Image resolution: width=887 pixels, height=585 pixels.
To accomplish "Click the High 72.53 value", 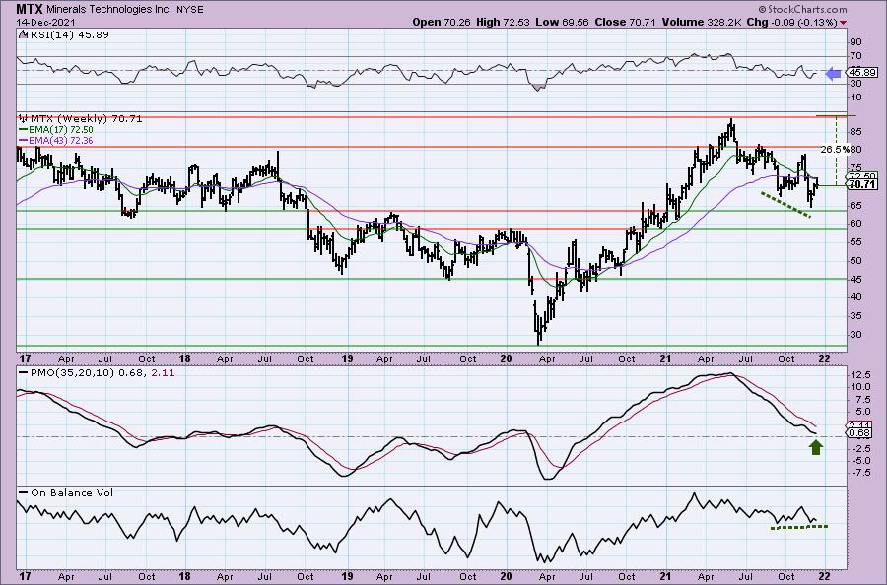I will coord(503,22).
